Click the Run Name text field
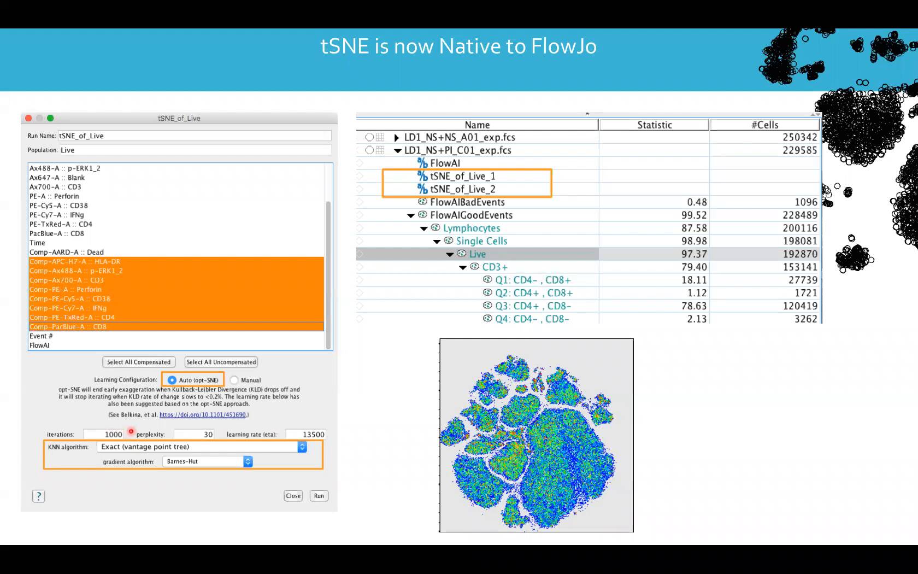This screenshot has height=574, width=918. 195,136
